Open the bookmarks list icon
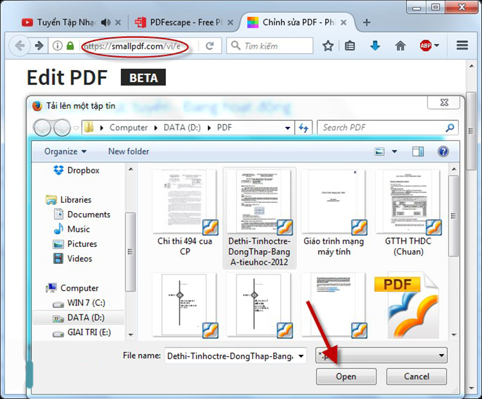Viewport: 482px width, 399px height. coord(350,46)
